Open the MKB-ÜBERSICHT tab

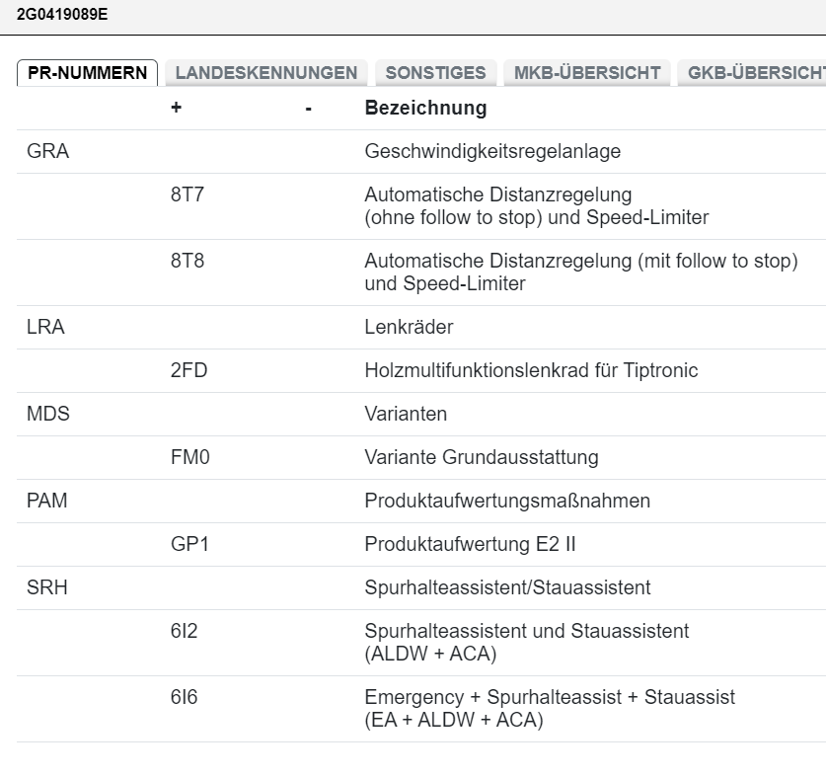pyautogui.click(x=586, y=73)
